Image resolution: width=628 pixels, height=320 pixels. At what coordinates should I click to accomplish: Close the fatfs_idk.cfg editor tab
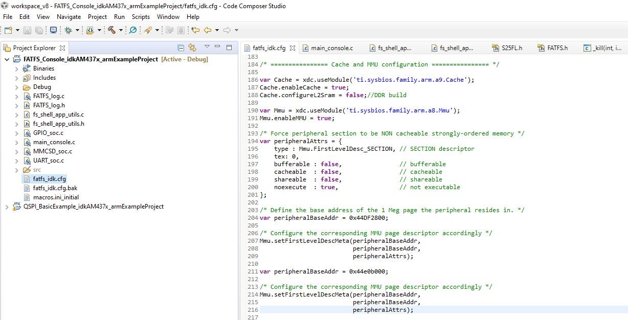click(293, 48)
